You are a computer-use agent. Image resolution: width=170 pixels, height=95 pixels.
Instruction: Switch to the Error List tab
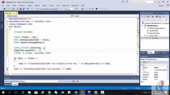pyautogui.click(x=8, y=84)
